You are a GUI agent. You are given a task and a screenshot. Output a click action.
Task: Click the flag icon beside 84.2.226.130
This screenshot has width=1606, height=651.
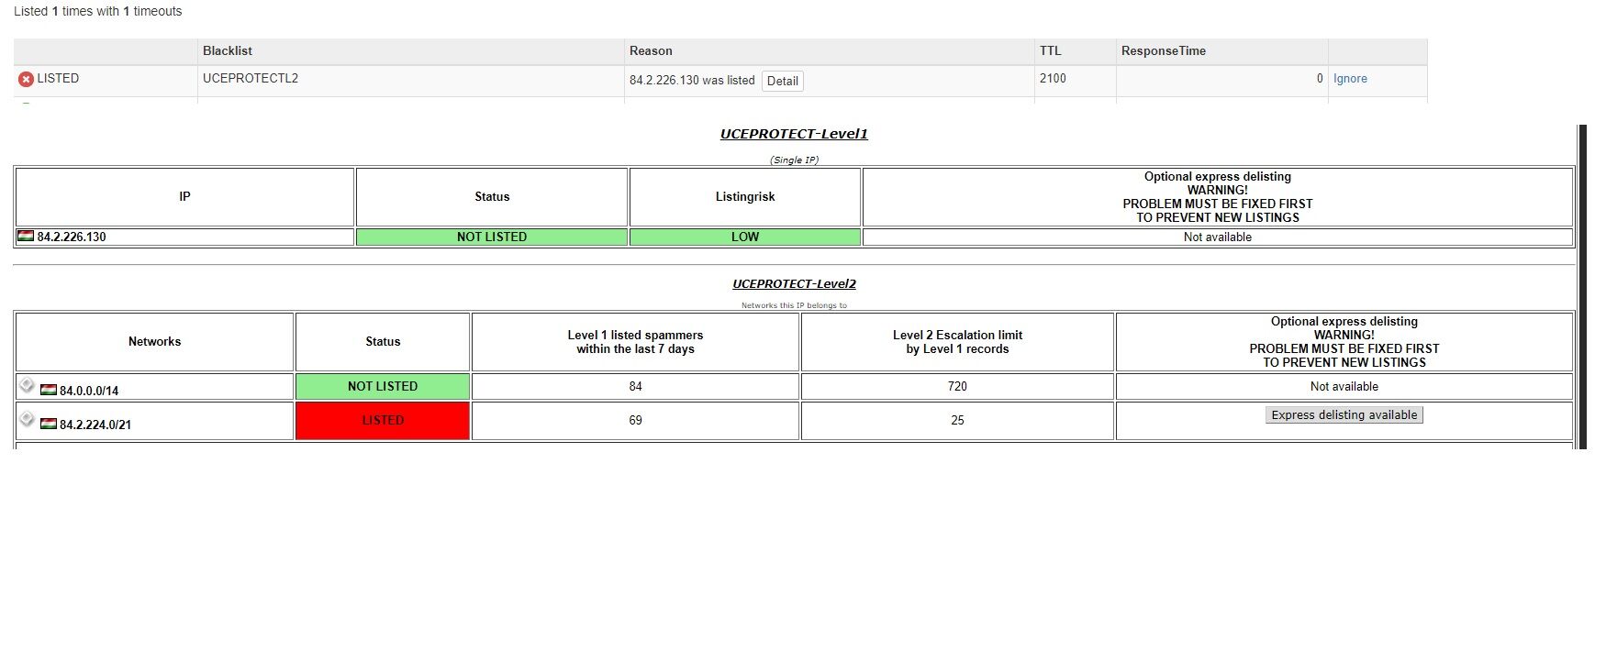[x=26, y=236]
